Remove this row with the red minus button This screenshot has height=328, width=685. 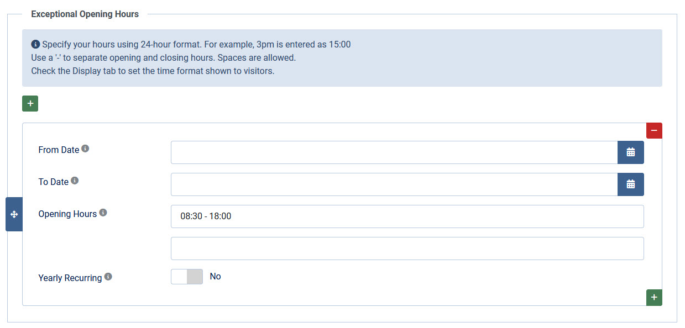point(654,130)
